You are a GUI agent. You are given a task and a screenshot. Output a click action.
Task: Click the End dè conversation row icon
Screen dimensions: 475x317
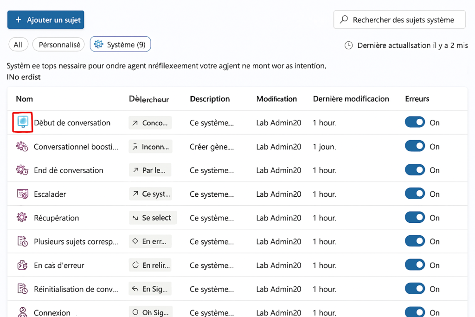pyautogui.click(x=22, y=170)
